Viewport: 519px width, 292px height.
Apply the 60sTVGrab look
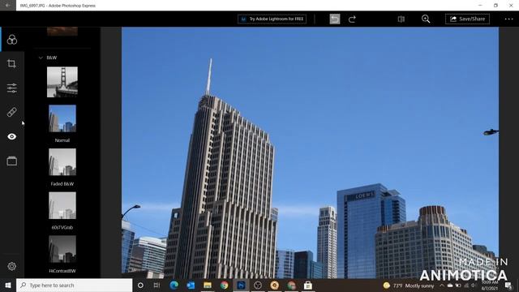tap(62, 205)
